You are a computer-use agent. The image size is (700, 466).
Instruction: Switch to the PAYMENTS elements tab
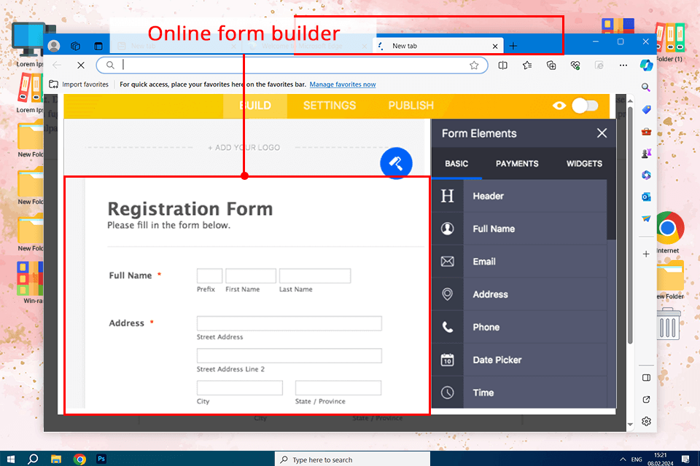click(x=517, y=164)
